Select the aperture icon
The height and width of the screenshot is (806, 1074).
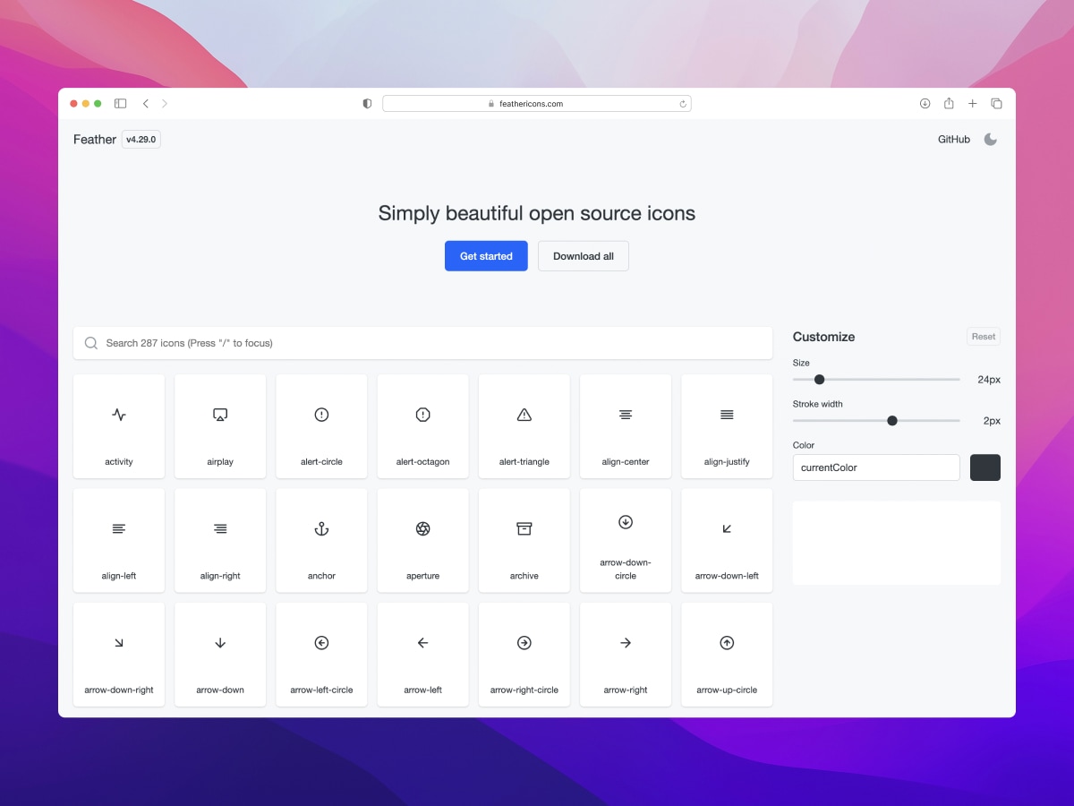[x=422, y=540]
